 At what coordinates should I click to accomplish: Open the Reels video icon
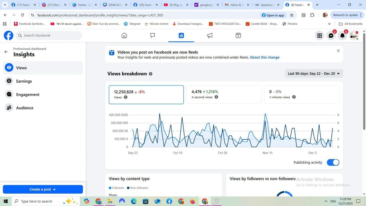[x=238, y=35]
